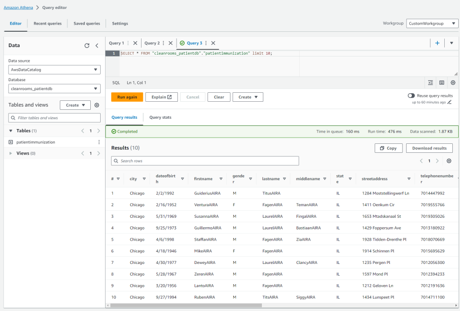Screen dimensions: 460x311
Task: Switch to Recent queries tab
Action: point(48,23)
